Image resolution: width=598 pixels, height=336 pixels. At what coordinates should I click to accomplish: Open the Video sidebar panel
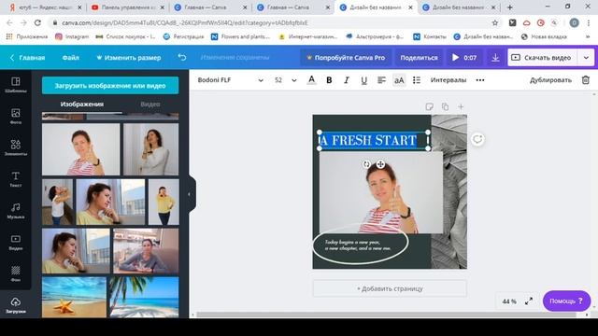(16, 242)
